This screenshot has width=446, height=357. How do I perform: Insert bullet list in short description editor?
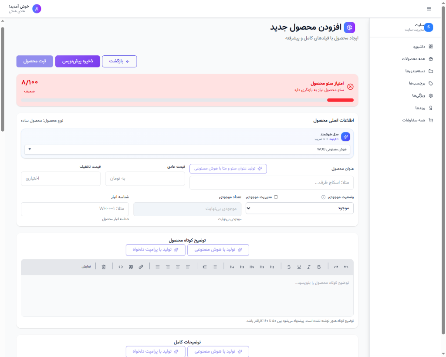coord(215,267)
